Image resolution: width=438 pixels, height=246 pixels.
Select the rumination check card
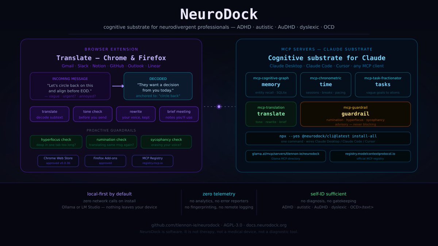tap(112, 142)
